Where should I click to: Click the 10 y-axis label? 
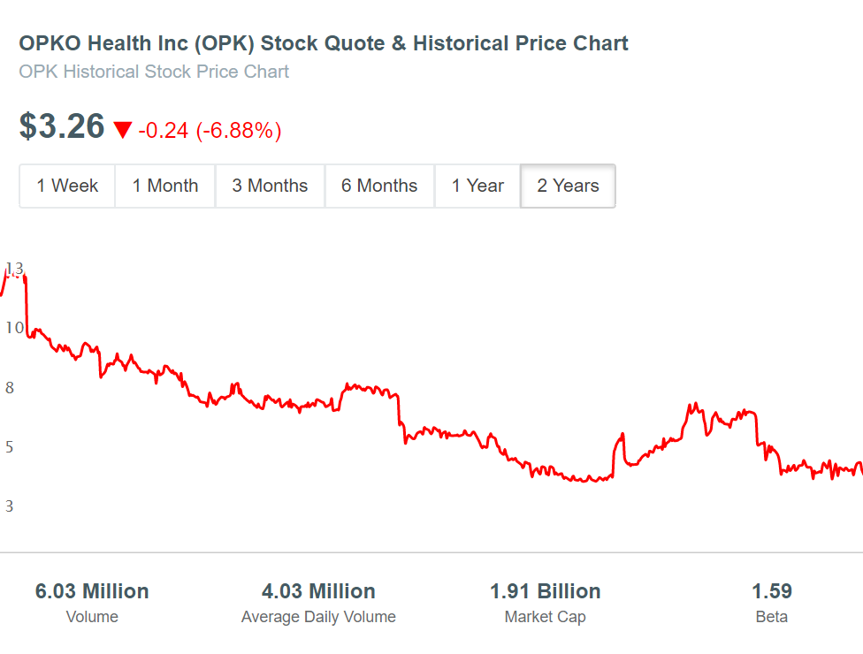pyautogui.click(x=15, y=328)
